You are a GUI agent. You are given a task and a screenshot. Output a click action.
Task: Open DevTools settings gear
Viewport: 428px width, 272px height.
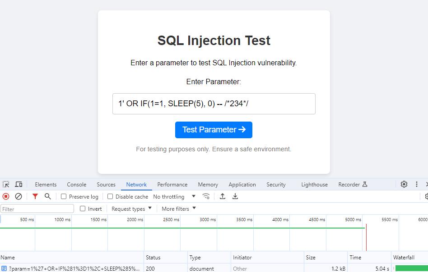point(404,184)
